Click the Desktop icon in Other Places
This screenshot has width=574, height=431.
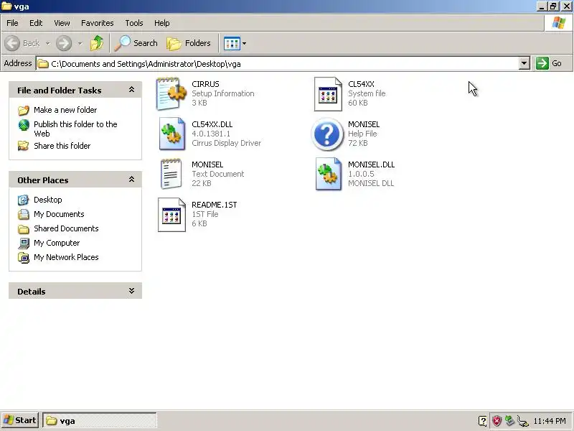(x=24, y=200)
